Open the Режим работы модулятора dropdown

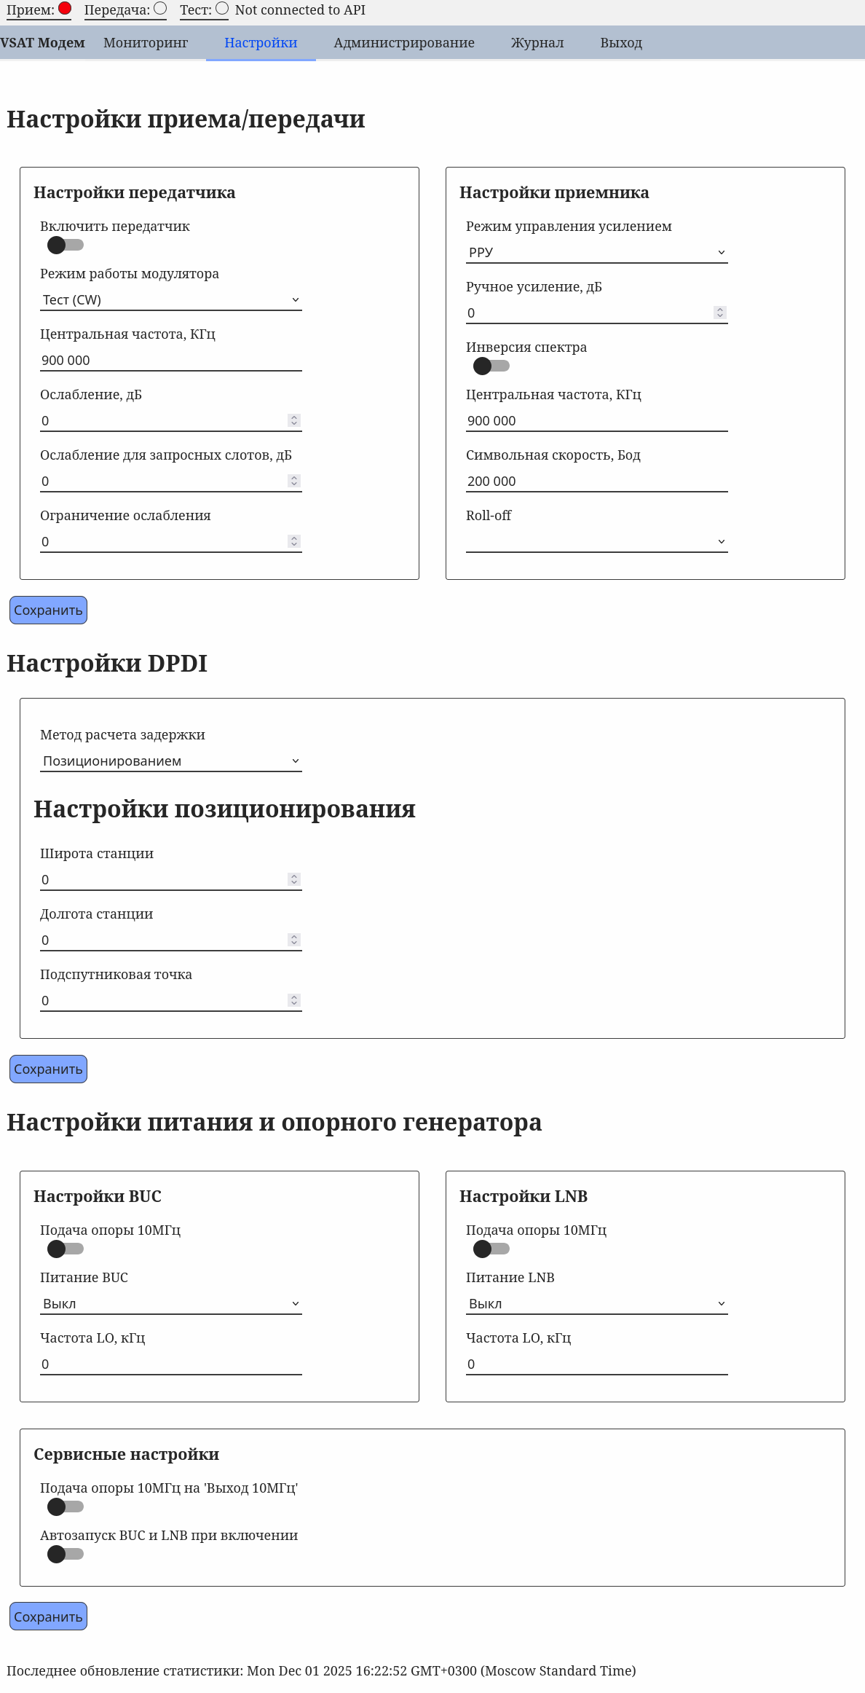pos(171,300)
